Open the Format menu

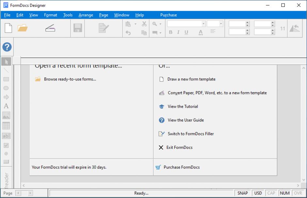coord(51,15)
